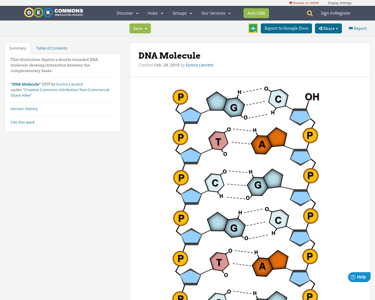The width and height of the screenshot is (375, 300).
Task: Open Display Settings
Action: [x=340, y=2]
